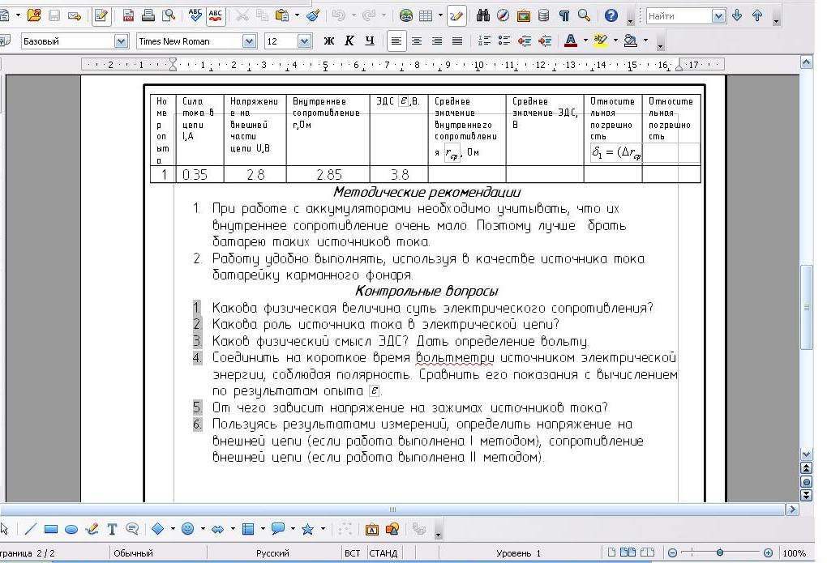827x563 pixels.
Task: Open the Fontwork Gallery icon
Action: [x=372, y=529]
